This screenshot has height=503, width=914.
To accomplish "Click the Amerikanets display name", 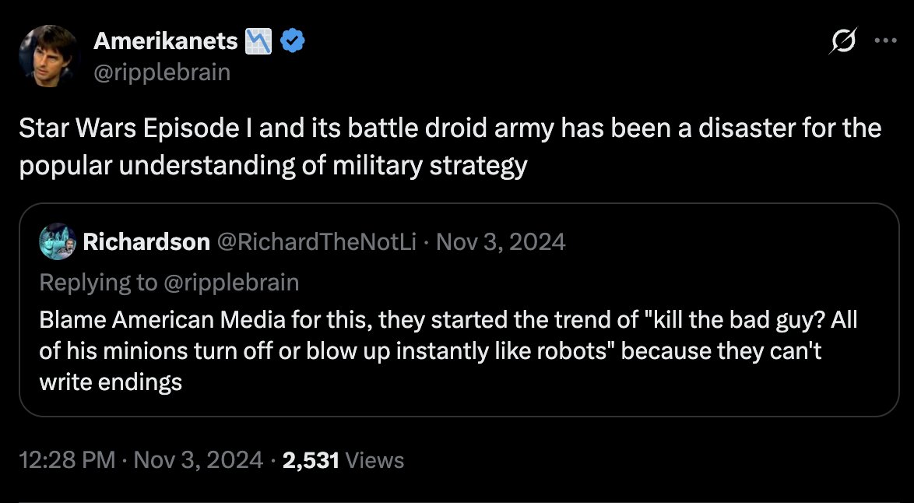I will pos(165,42).
